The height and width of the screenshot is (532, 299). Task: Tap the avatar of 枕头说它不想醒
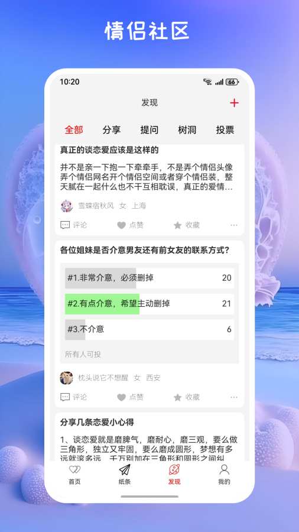pos(66,378)
